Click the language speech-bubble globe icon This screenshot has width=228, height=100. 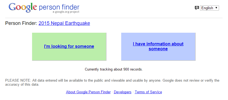[197, 8]
